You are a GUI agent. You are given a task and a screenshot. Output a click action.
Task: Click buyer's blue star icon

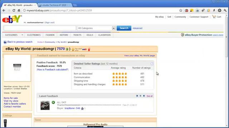(82, 108)
